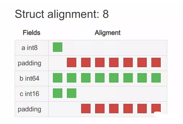The height and width of the screenshot is (124, 183).
Task: Click third red square in bottom padding row
Action: (114, 108)
